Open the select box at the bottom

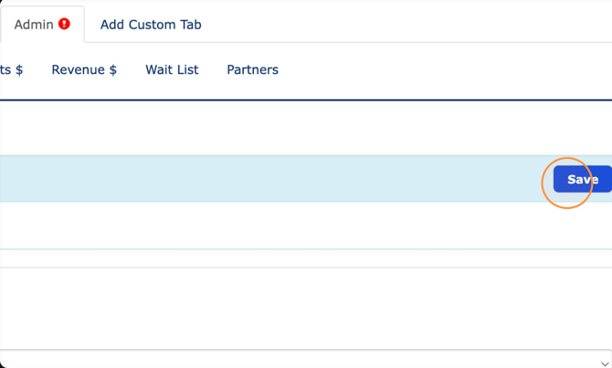click(306, 359)
